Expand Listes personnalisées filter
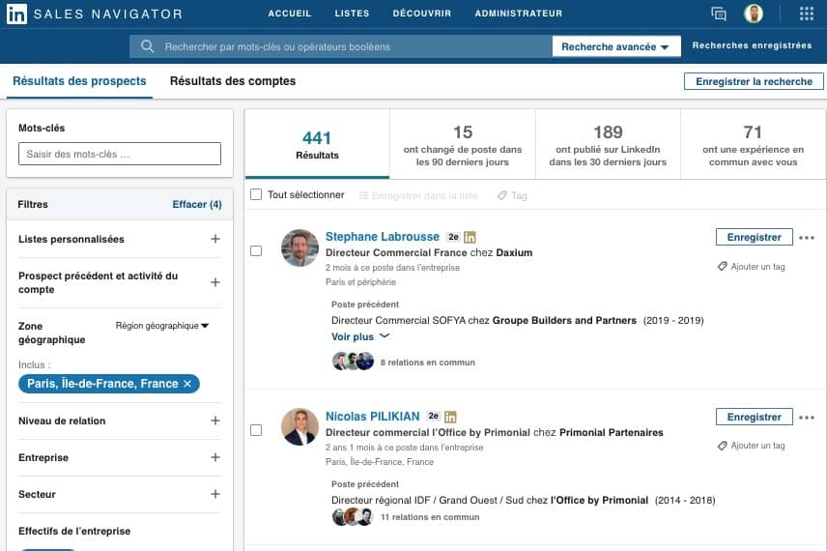Image resolution: width=827 pixels, height=551 pixels. 215,239
